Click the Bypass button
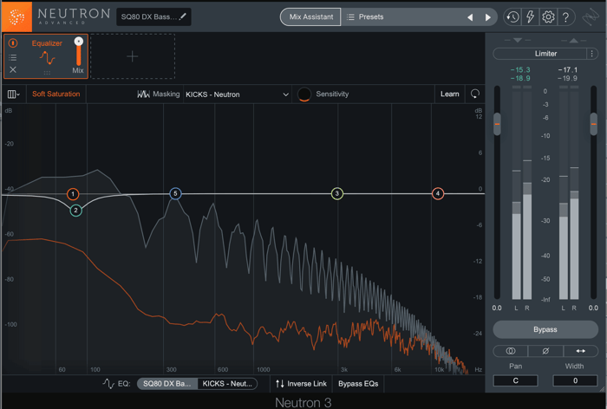This screenshot has height=409, width=607. pos(545,329)
